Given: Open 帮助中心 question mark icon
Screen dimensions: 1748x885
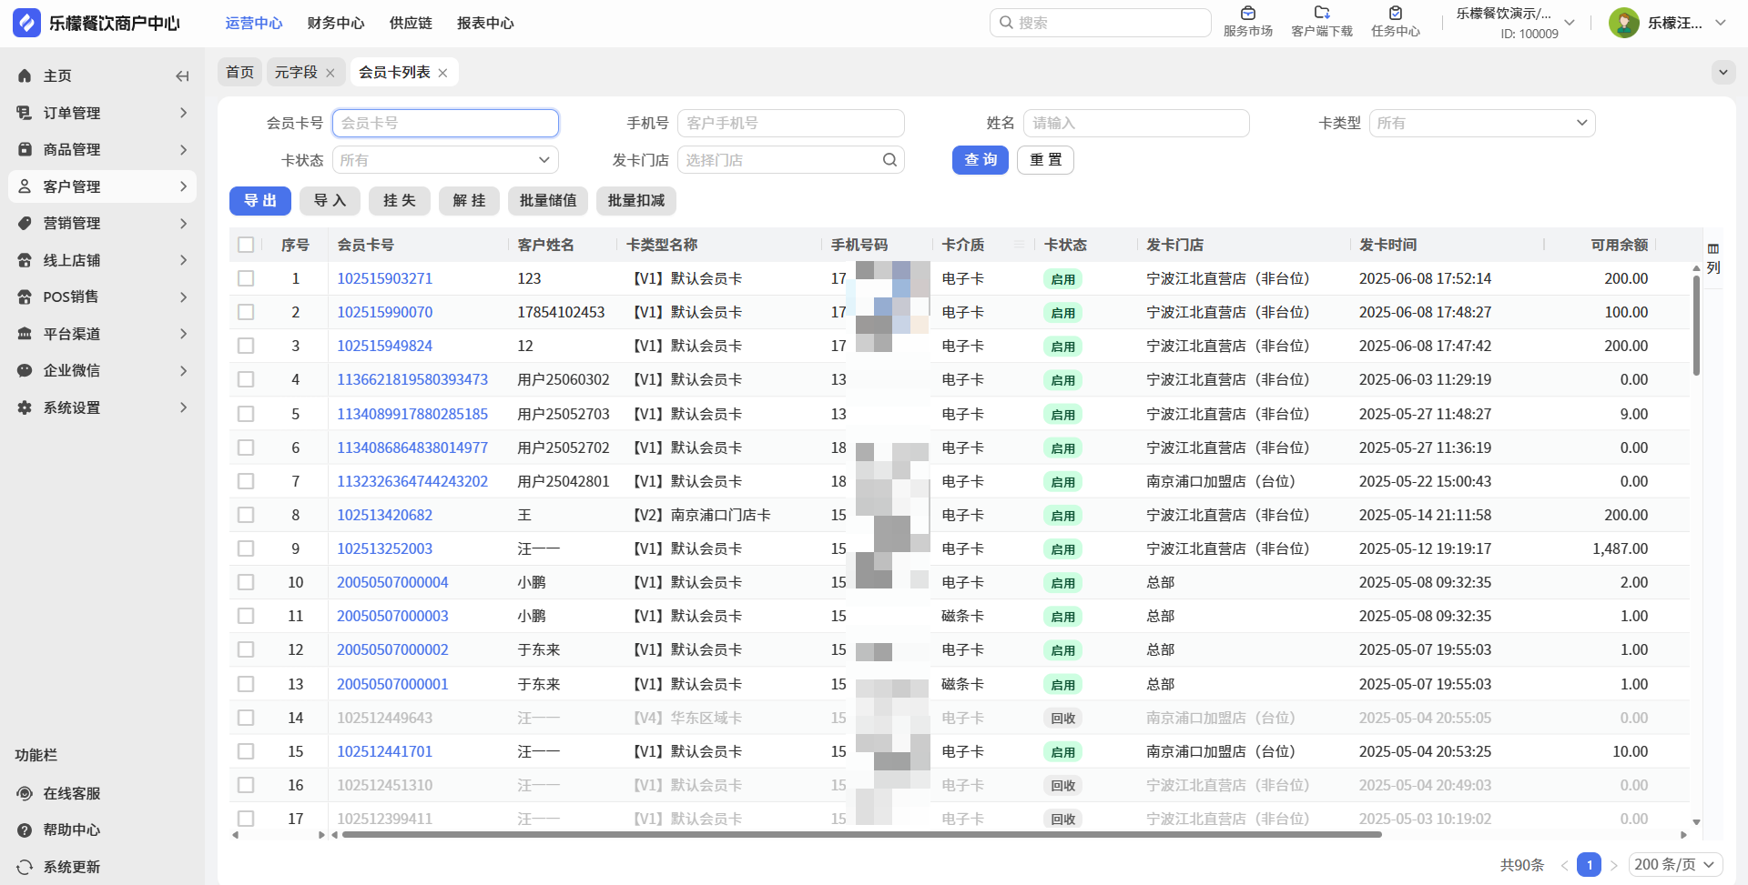Looking at the screenshot, I should [x=25, y=830].
